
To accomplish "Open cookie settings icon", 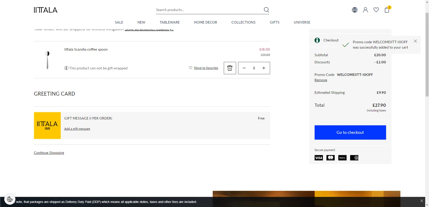I will [10, 199].
